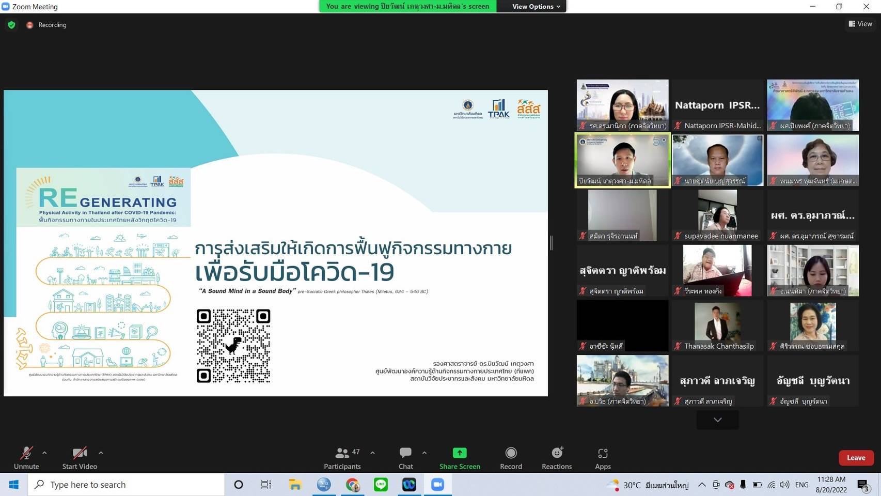The width and height of the screenshot is (881, 496).
Task: Open the View Options dropdown
Action: coord(536,6)
